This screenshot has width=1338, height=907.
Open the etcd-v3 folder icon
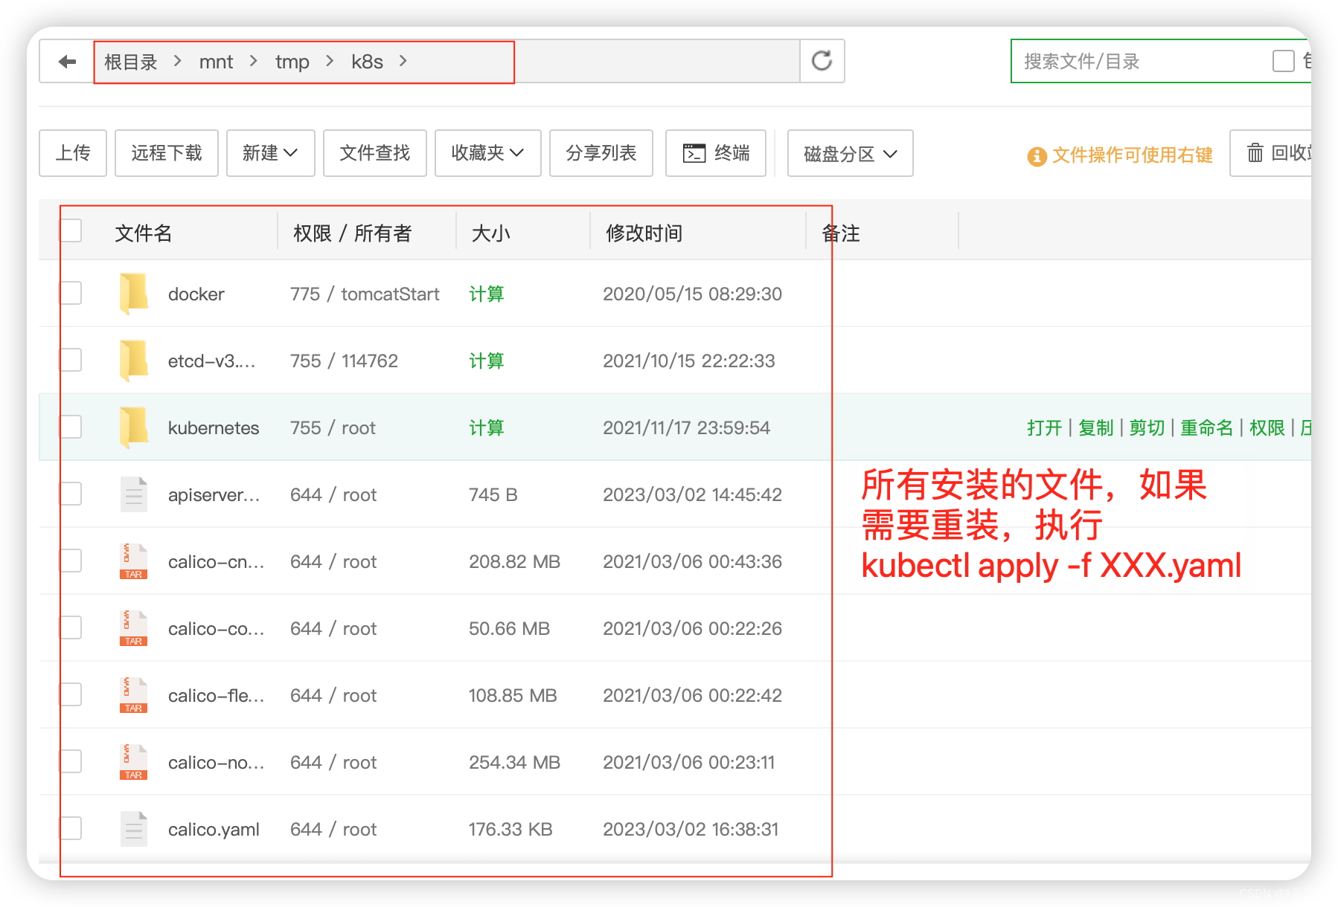pyautogui.click(x=134, y=361)
